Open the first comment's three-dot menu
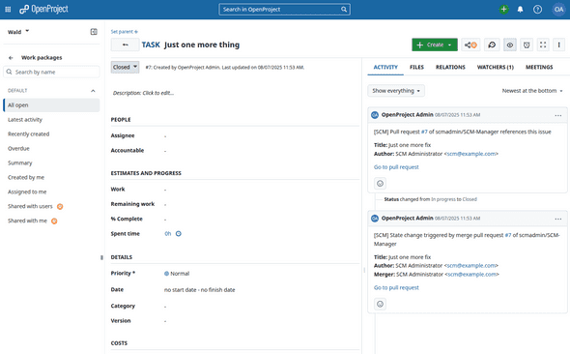The width and height of the screenshot is (570, 354). pyautogui.click(x=558, y=115)
